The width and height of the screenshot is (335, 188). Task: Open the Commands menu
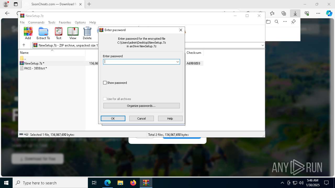coord(36,22)
